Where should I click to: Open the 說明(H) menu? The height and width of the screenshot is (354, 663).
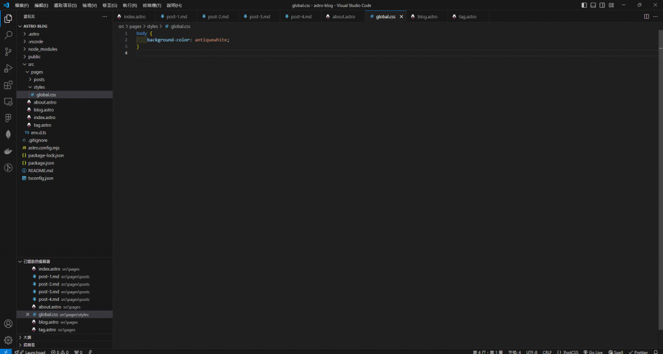174,5
